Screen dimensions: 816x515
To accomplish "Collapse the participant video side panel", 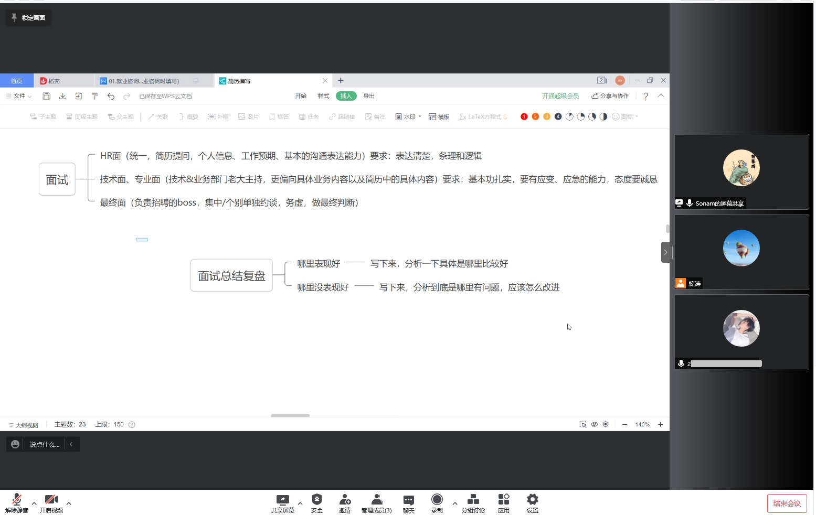I will 665,252.
